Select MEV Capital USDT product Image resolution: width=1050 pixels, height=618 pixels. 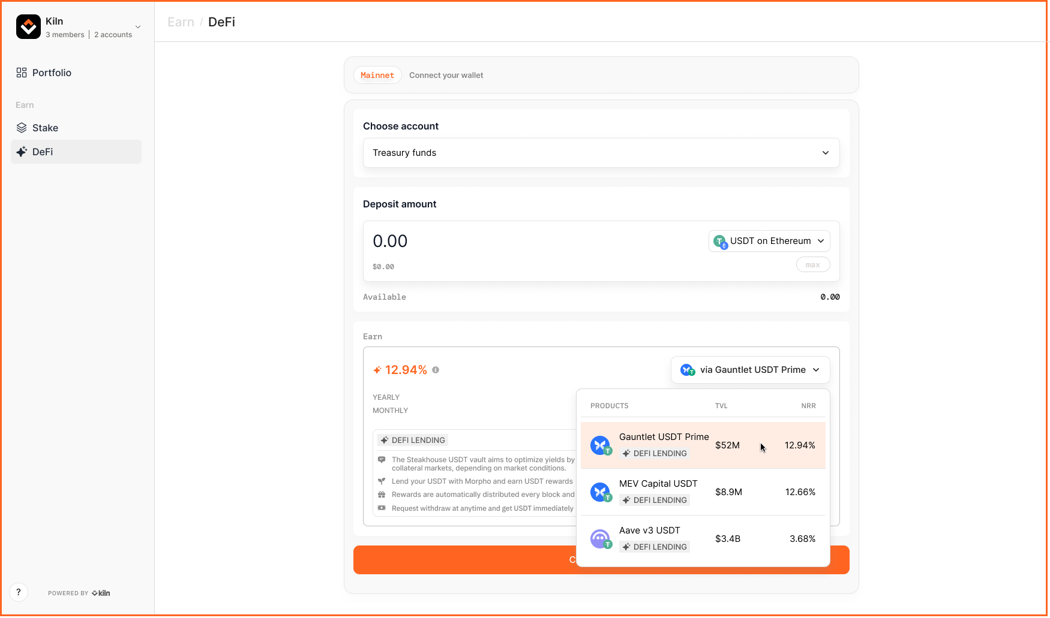[x=703, y=492]
